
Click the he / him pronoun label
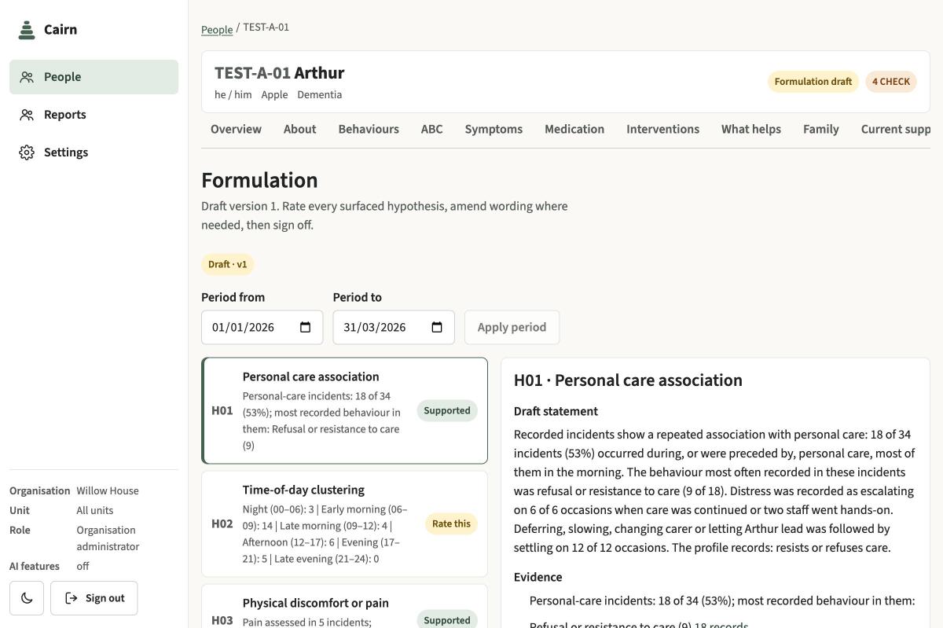click(x=233, y=95)
